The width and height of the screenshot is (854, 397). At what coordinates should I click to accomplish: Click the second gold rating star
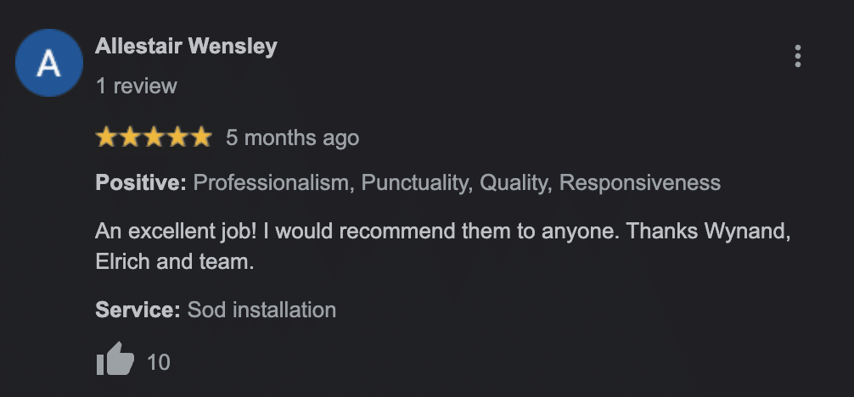pos(130,137)
